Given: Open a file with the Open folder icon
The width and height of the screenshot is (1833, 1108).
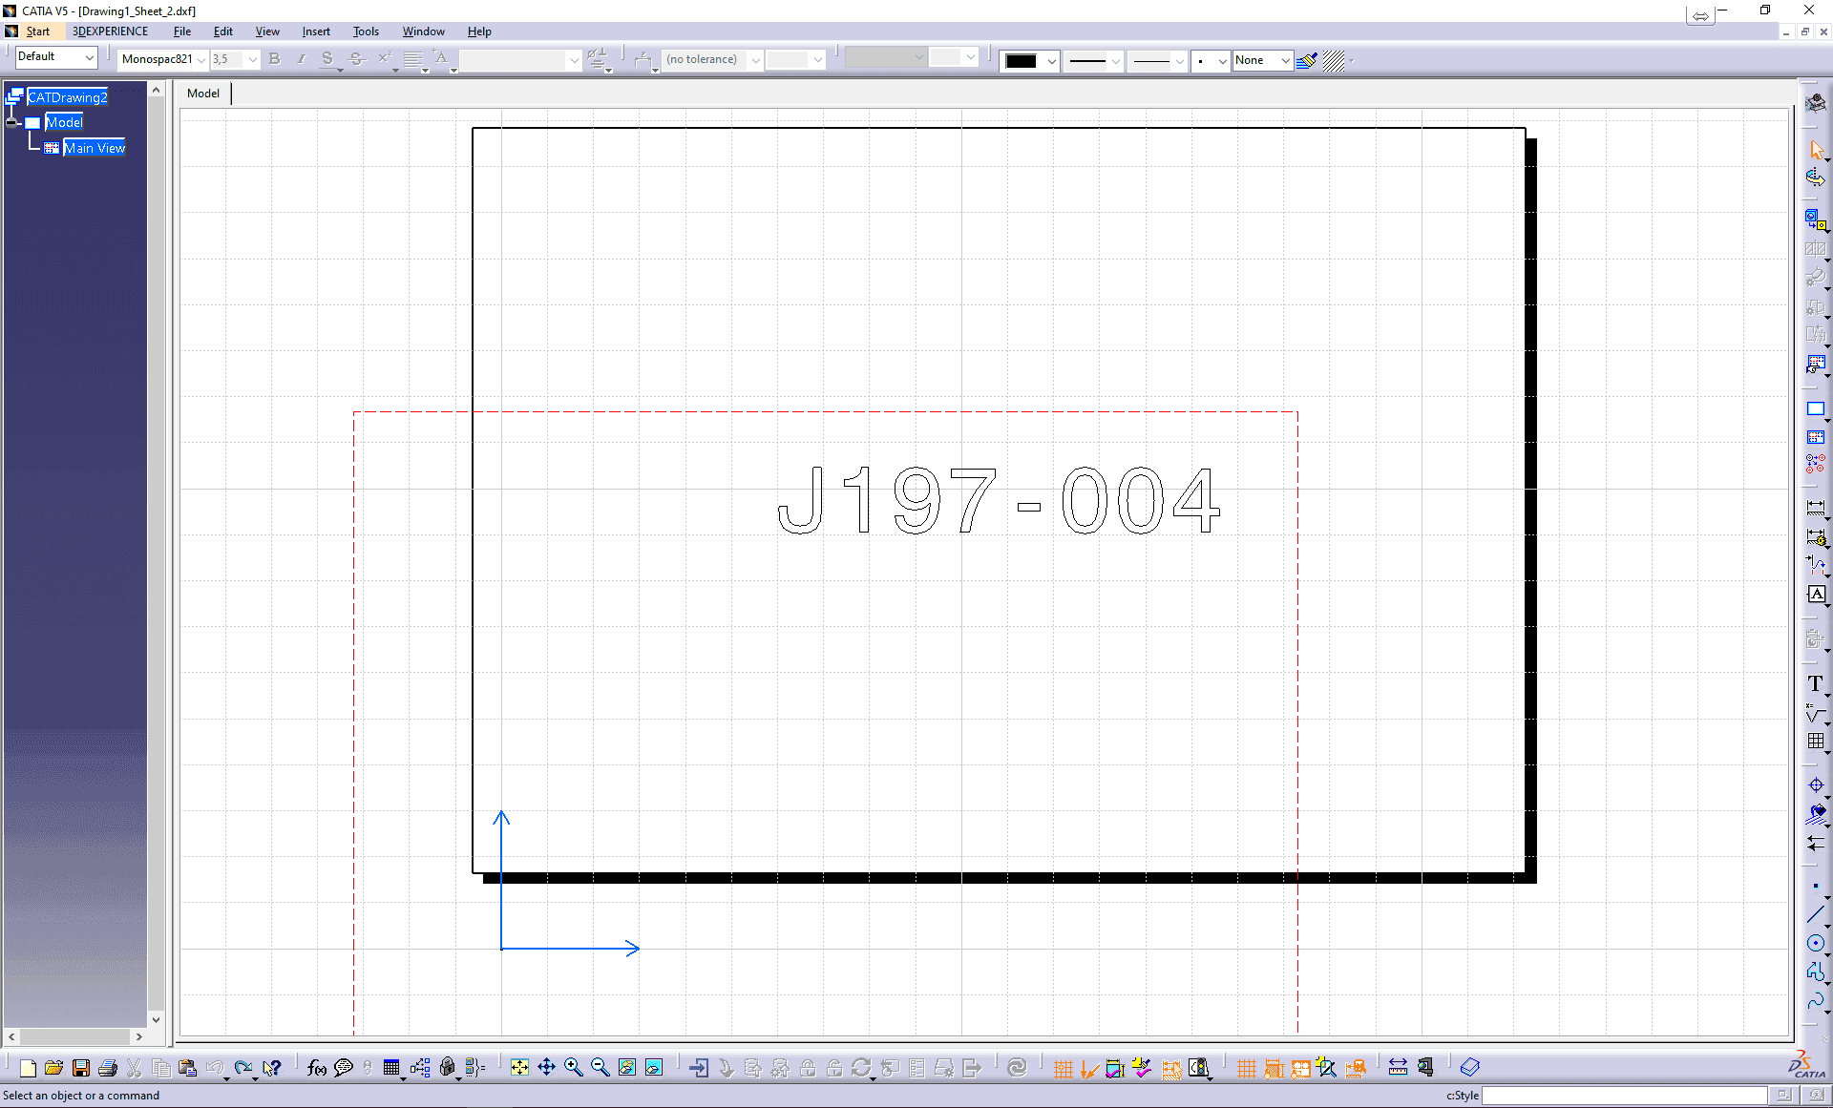Looking at the screenshot, I should [x=53, y=1068].
